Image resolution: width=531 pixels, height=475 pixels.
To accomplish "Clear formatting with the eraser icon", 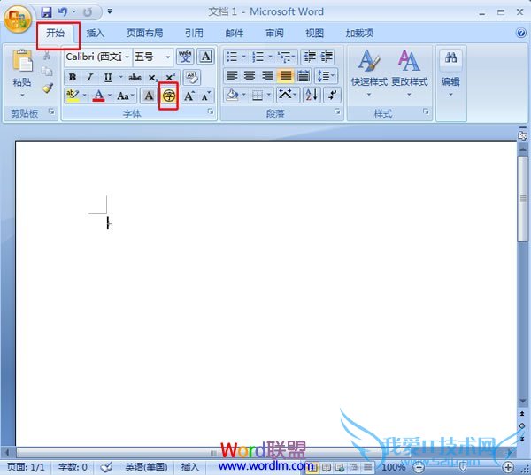I will [x=192, y=77].
